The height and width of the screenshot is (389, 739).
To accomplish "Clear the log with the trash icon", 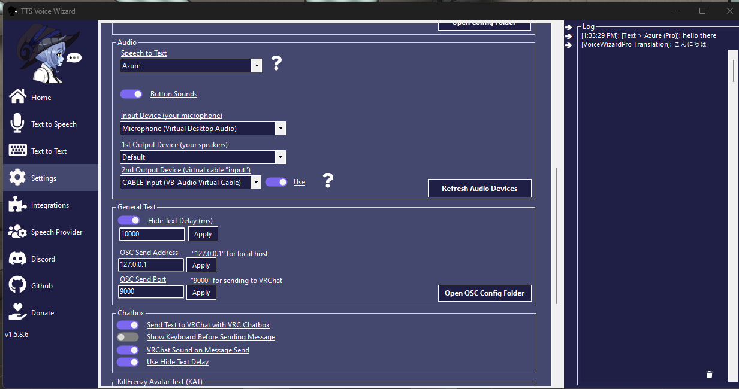I will [x=709, y=374].
